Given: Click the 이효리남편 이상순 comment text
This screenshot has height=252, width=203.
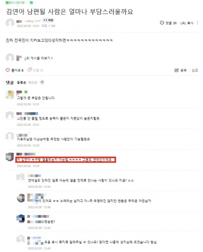Looking at the screenshot, I should 53,139.
